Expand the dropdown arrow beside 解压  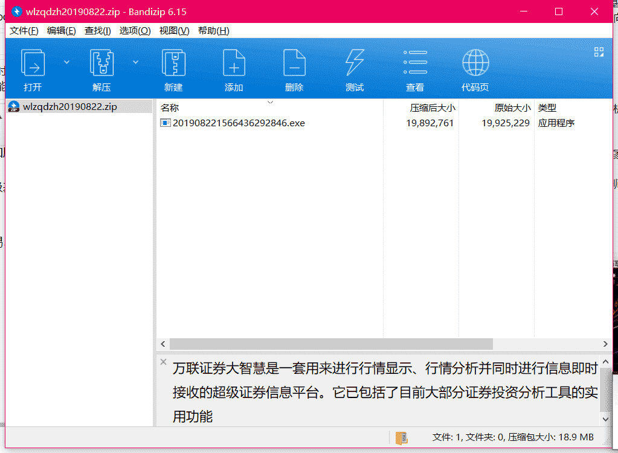[x=135, y=62]
